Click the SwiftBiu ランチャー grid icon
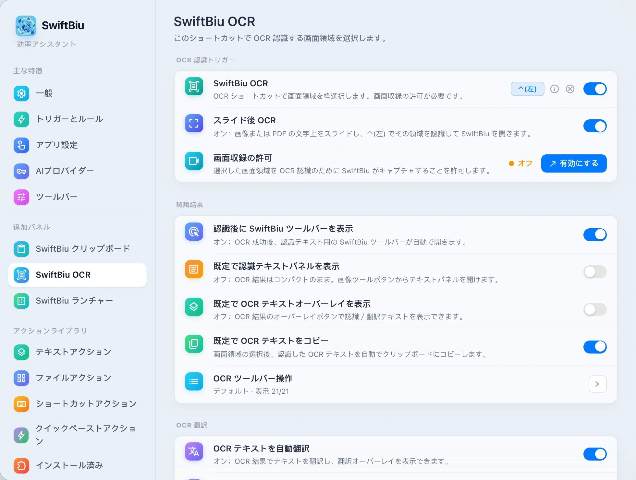The height and width of the screenshot is (480, 636). click(x=21, y=301)
